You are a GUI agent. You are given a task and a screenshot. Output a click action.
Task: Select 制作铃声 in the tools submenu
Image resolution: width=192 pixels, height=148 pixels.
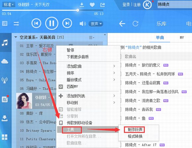135,129
